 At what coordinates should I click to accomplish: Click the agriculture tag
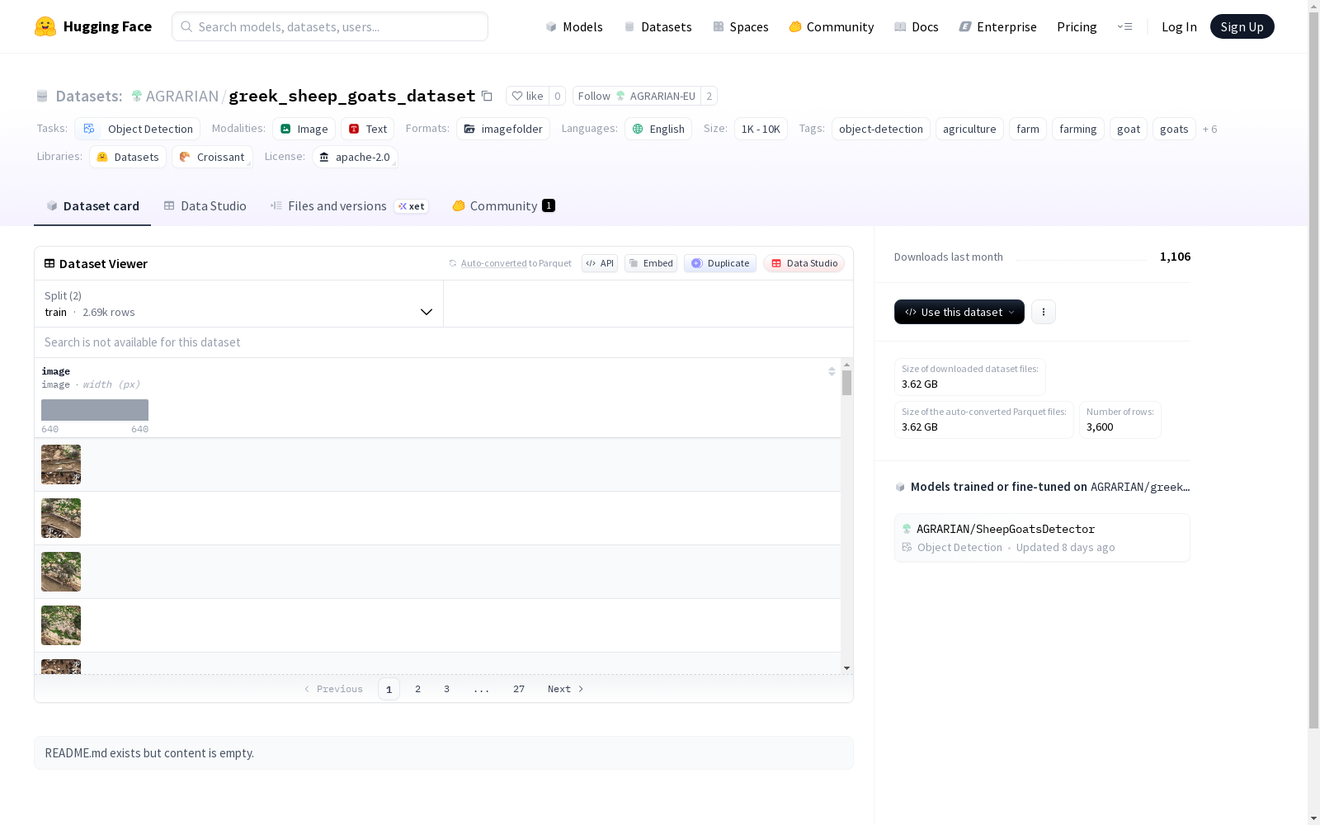pos(969,129)
